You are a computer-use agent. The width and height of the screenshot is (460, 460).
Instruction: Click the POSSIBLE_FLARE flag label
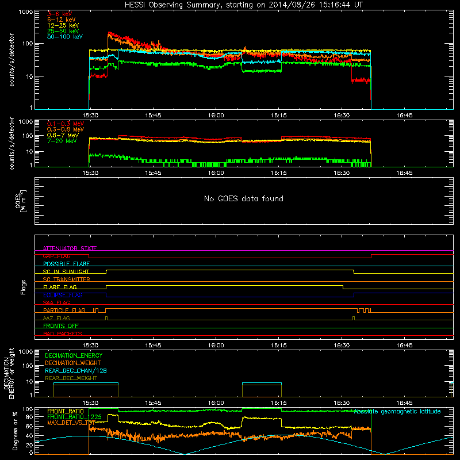point(66,264)
